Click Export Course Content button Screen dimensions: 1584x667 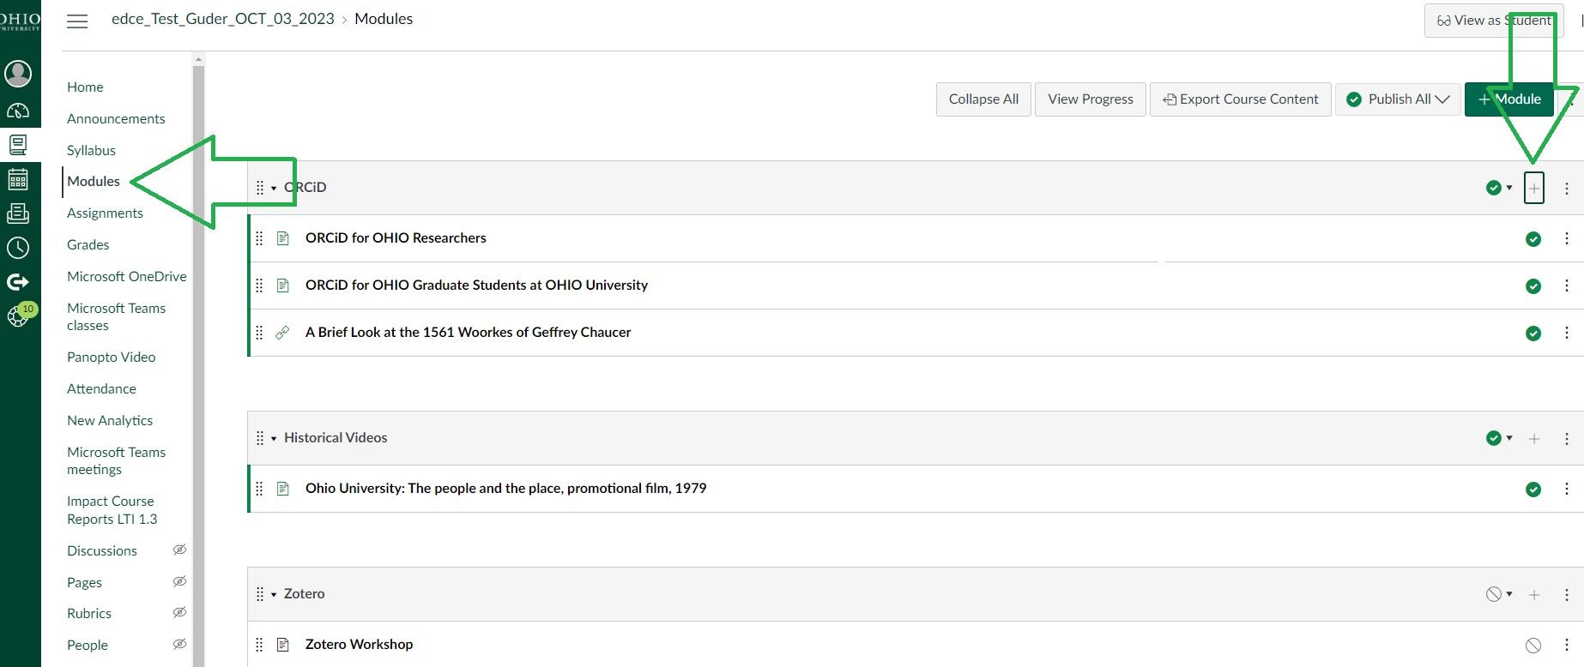pos(1240,99)
